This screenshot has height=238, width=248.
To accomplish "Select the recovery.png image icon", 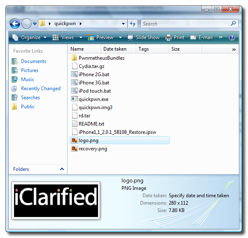I will point(75,149).
